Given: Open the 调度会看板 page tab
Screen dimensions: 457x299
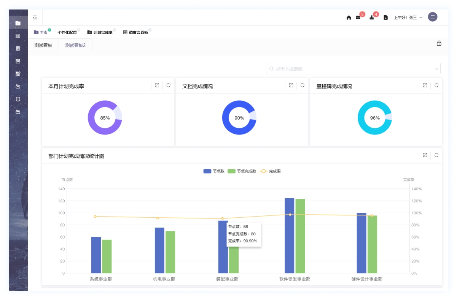Looking at the screenshot, I should tap(135, 33).
